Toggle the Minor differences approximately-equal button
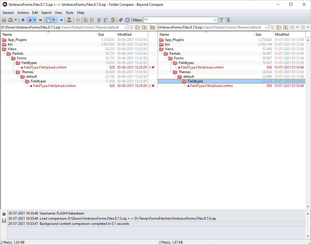The image size is (311, 245). coord(61,20)
